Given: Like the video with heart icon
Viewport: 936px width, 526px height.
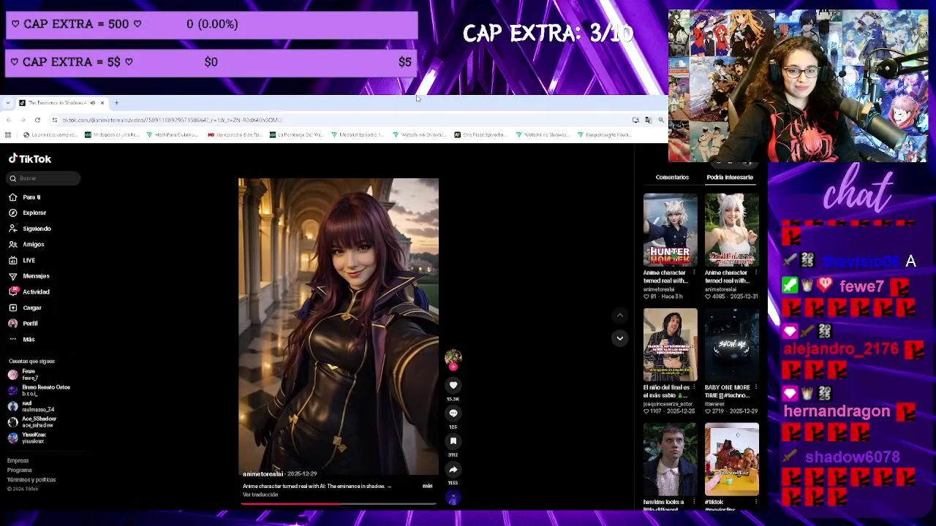Looking at the screenshot, I should coord(453,385).
